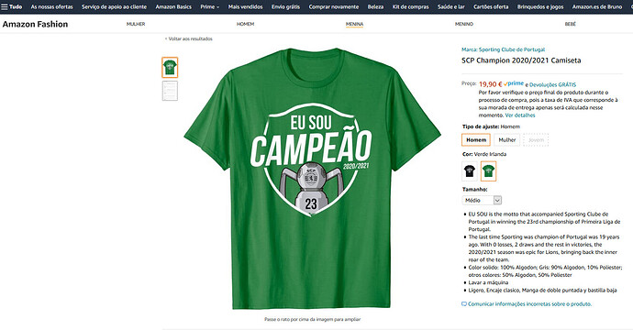Click the report incorrect info speech icon
The height and width of the screenshot is (330, 633).
(x=464, y=303)
